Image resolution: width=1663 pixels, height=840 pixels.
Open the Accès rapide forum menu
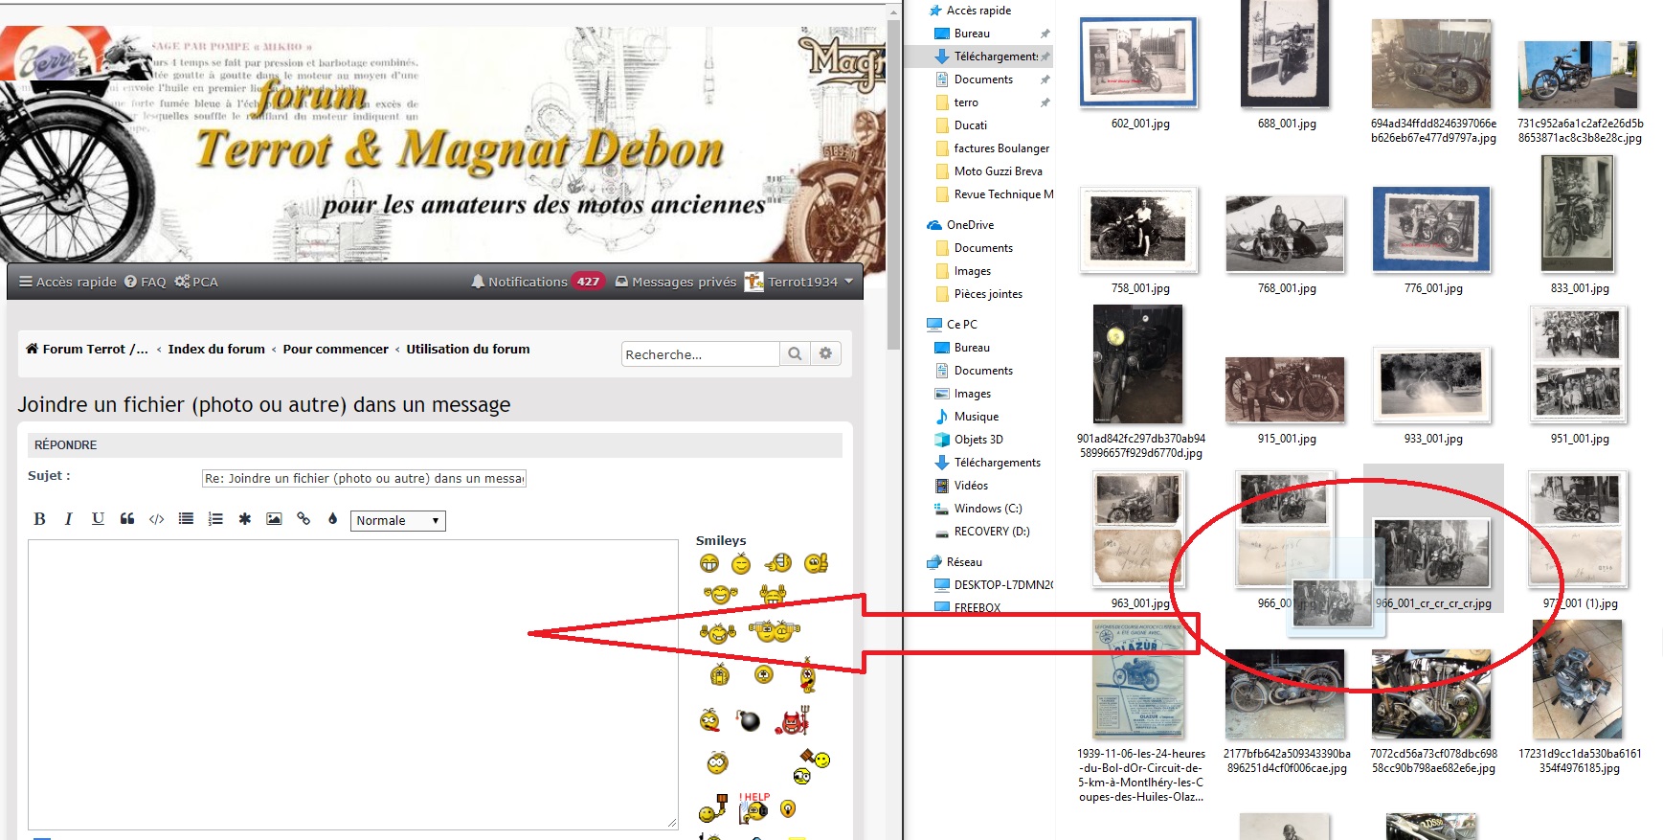[x=68, y=282]
